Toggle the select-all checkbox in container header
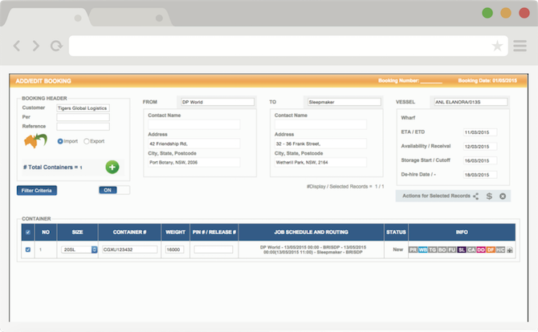 (x=28, y=233)
